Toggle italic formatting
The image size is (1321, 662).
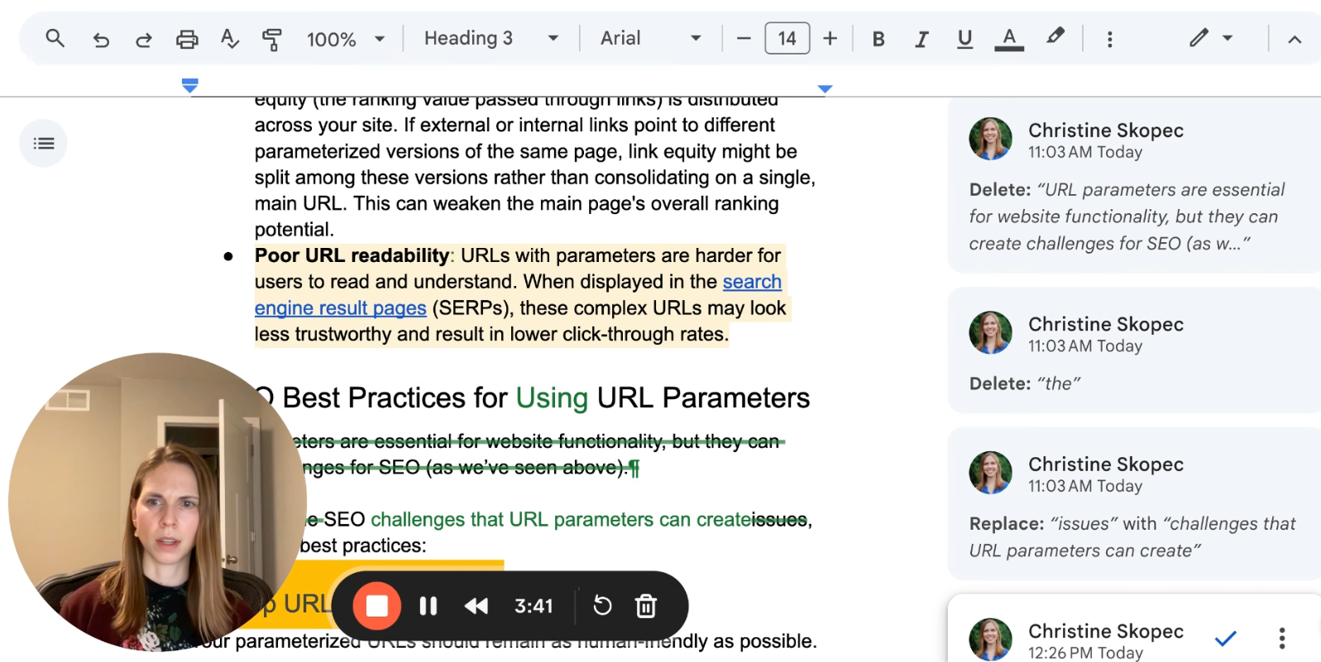921,39
